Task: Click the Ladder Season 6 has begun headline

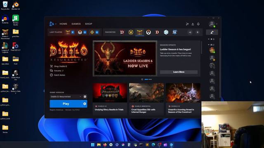Action: [175, 49]
